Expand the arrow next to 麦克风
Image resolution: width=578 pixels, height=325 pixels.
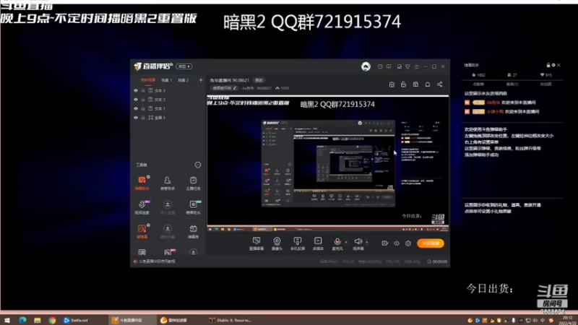pyautogui.click(x=346, y=242)
